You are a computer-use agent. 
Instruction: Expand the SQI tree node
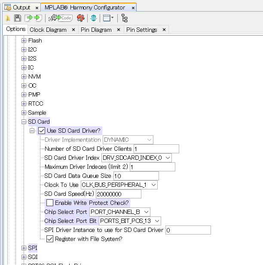[24, 257]
